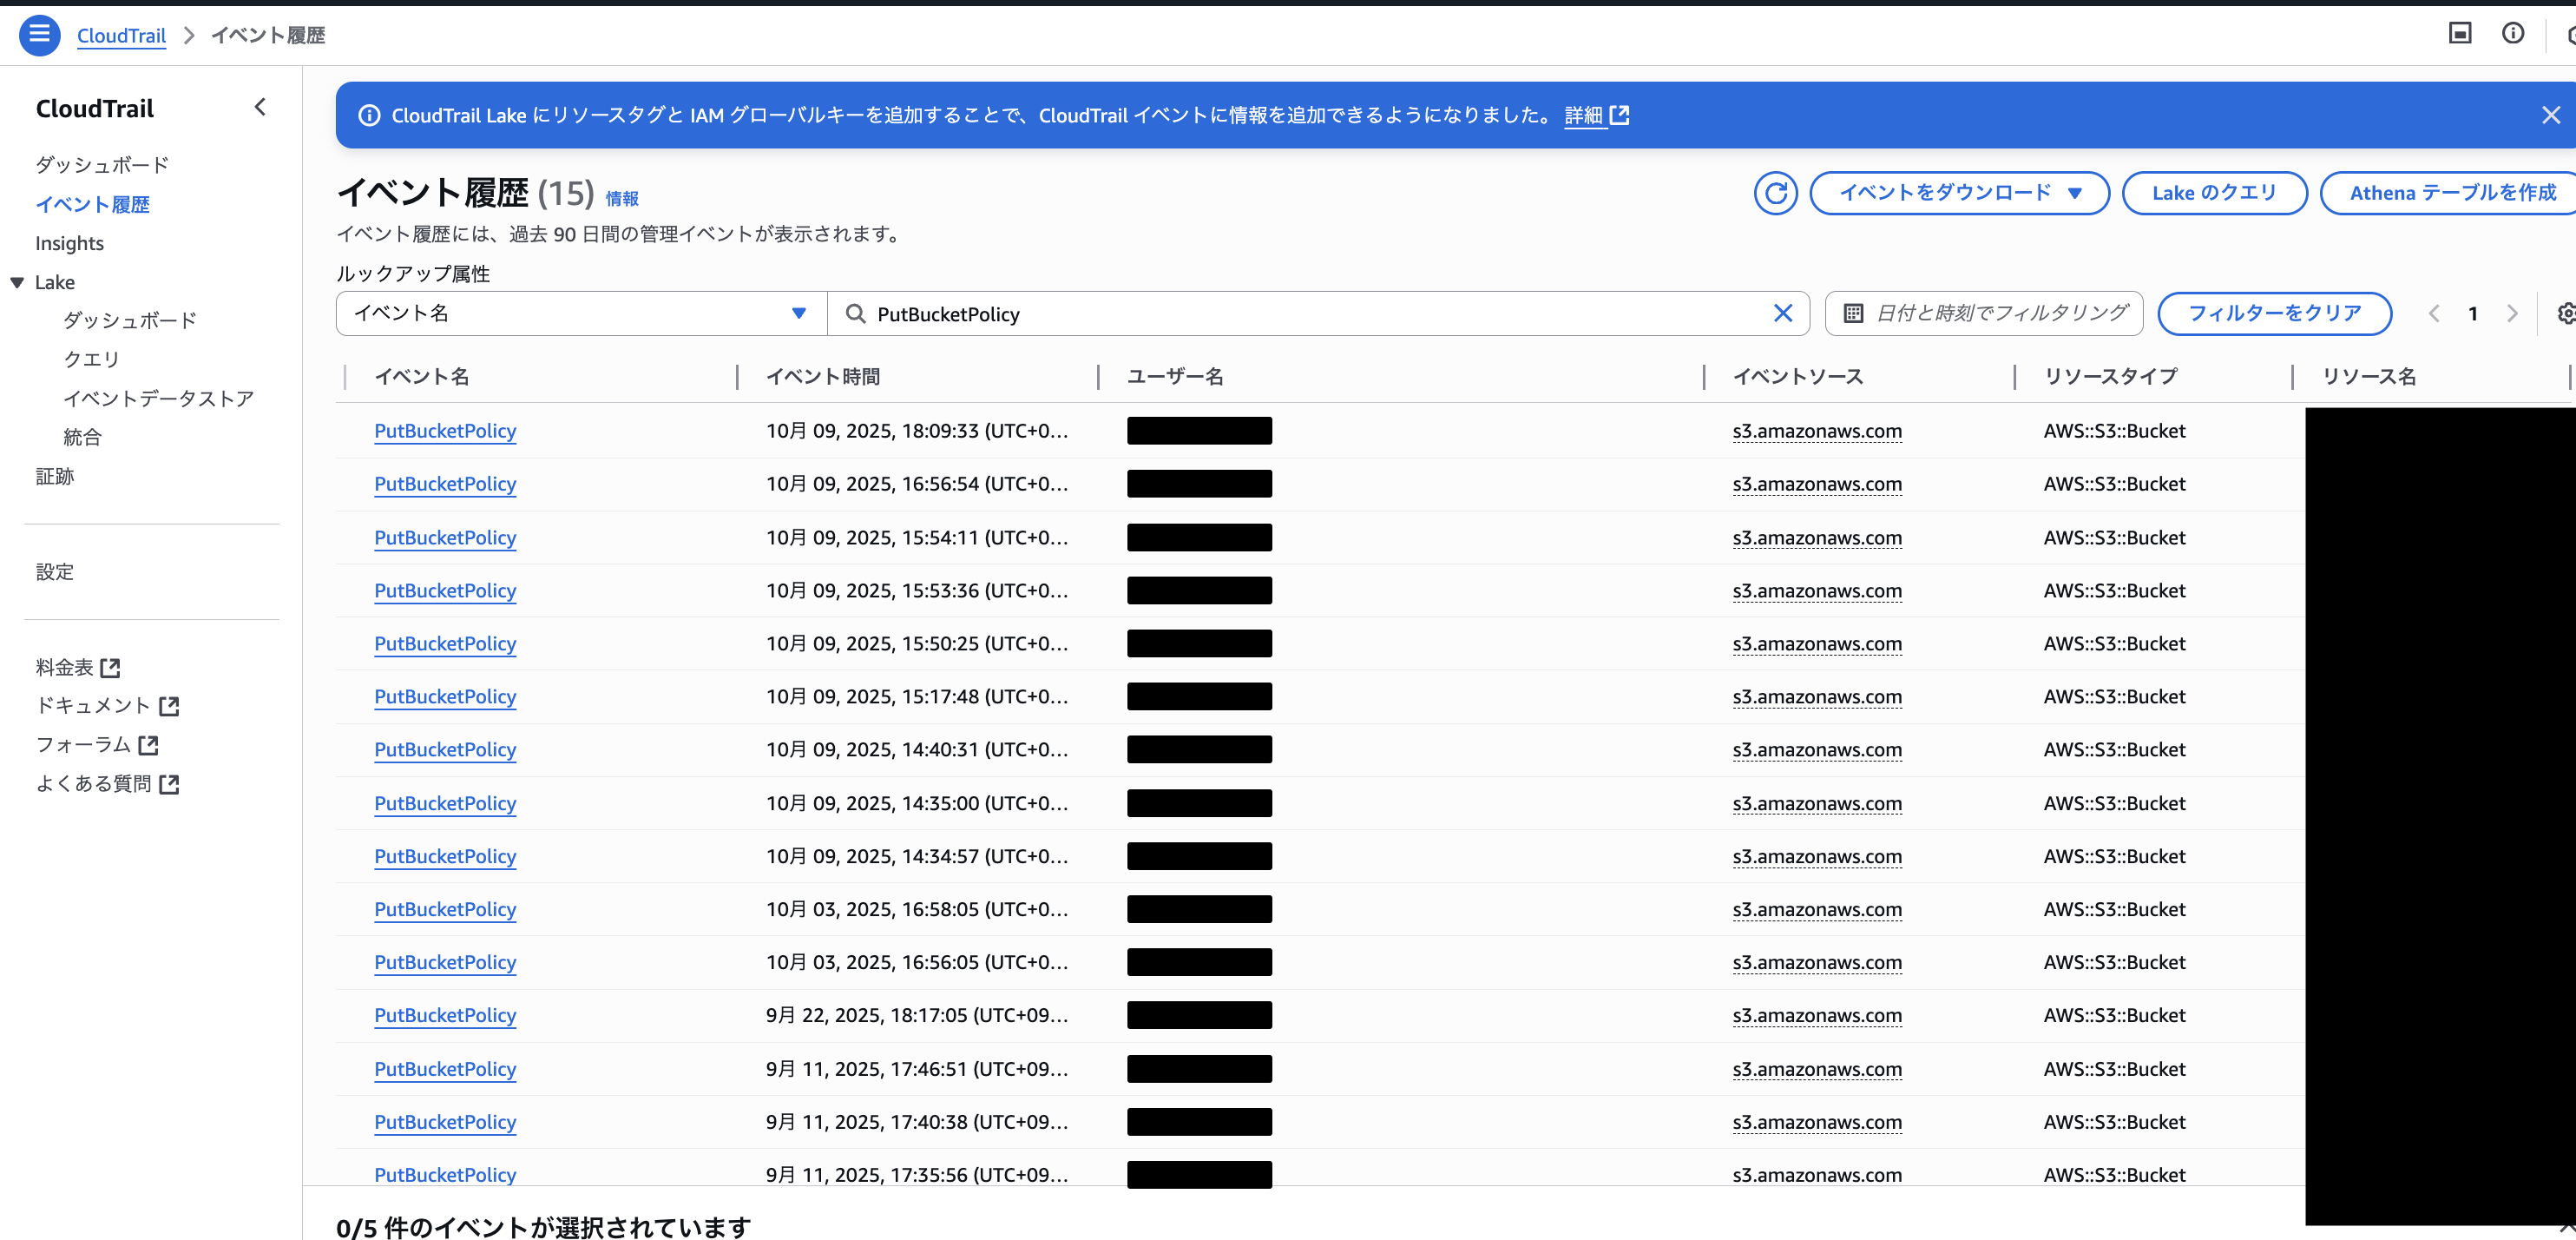Viewport: 2576px width, 1240px height.
Task: Collapse the Lake section in sidebar
Action: pyautogui.click(x=17, y=282)
